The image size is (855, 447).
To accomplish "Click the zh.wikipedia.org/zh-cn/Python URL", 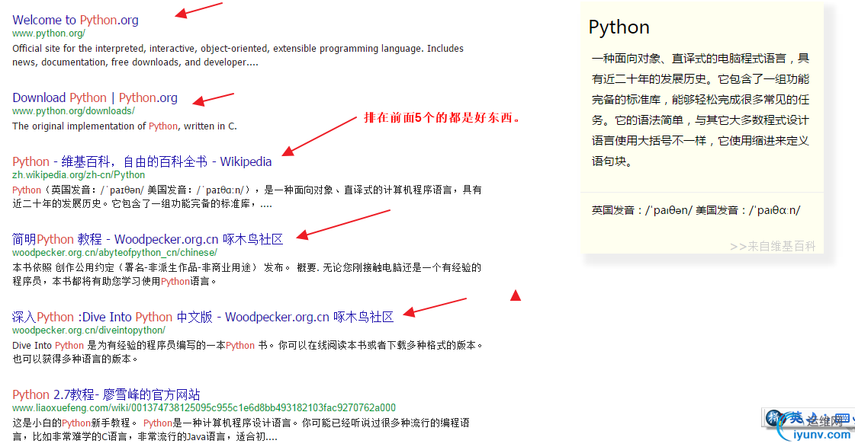I will pyautogui.click(x=79, y=175).
